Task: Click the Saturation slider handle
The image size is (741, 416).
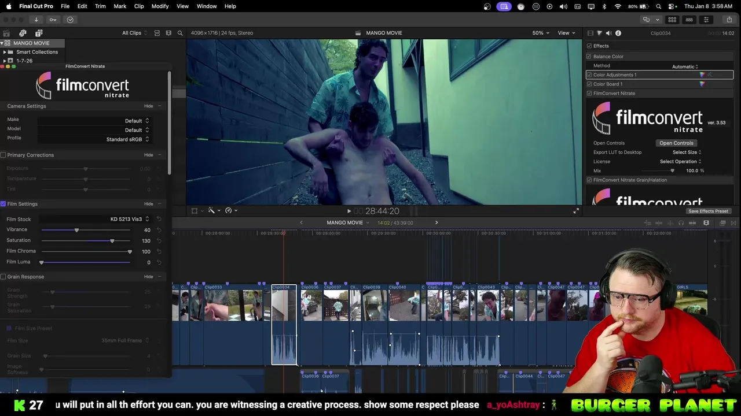Action: pyautogui.click(x=112, y=241)
